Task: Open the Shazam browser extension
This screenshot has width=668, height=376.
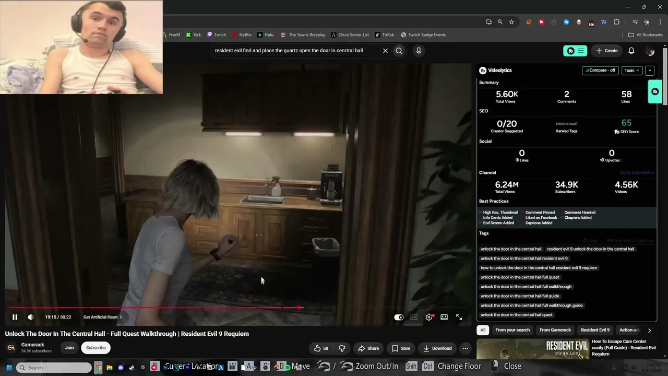Action: (x=566, y=22)
